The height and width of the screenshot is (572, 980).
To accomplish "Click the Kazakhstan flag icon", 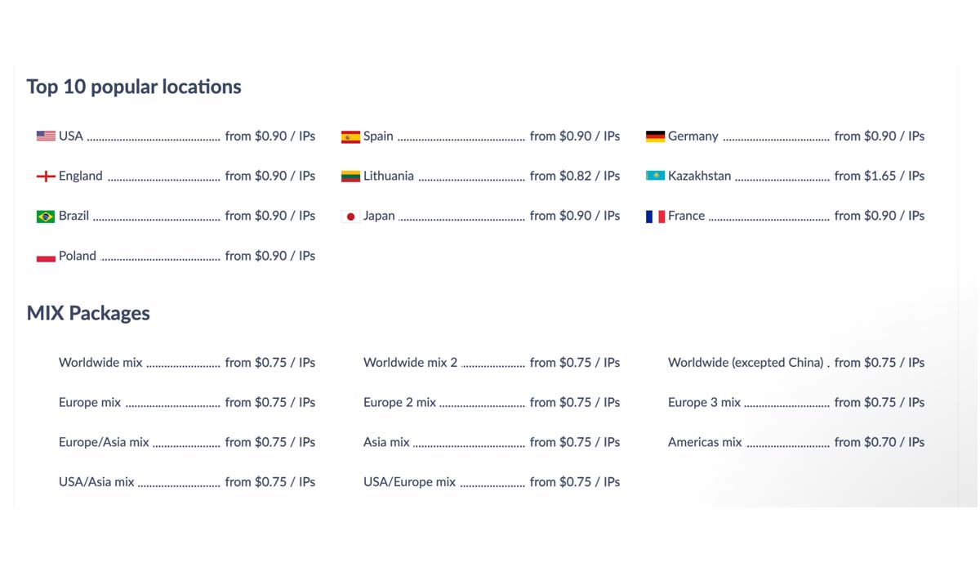I will (655, 177).
